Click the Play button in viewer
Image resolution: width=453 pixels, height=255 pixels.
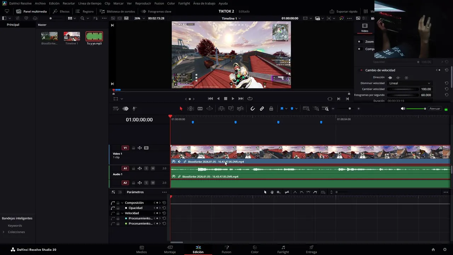click(x=233, y=98)
